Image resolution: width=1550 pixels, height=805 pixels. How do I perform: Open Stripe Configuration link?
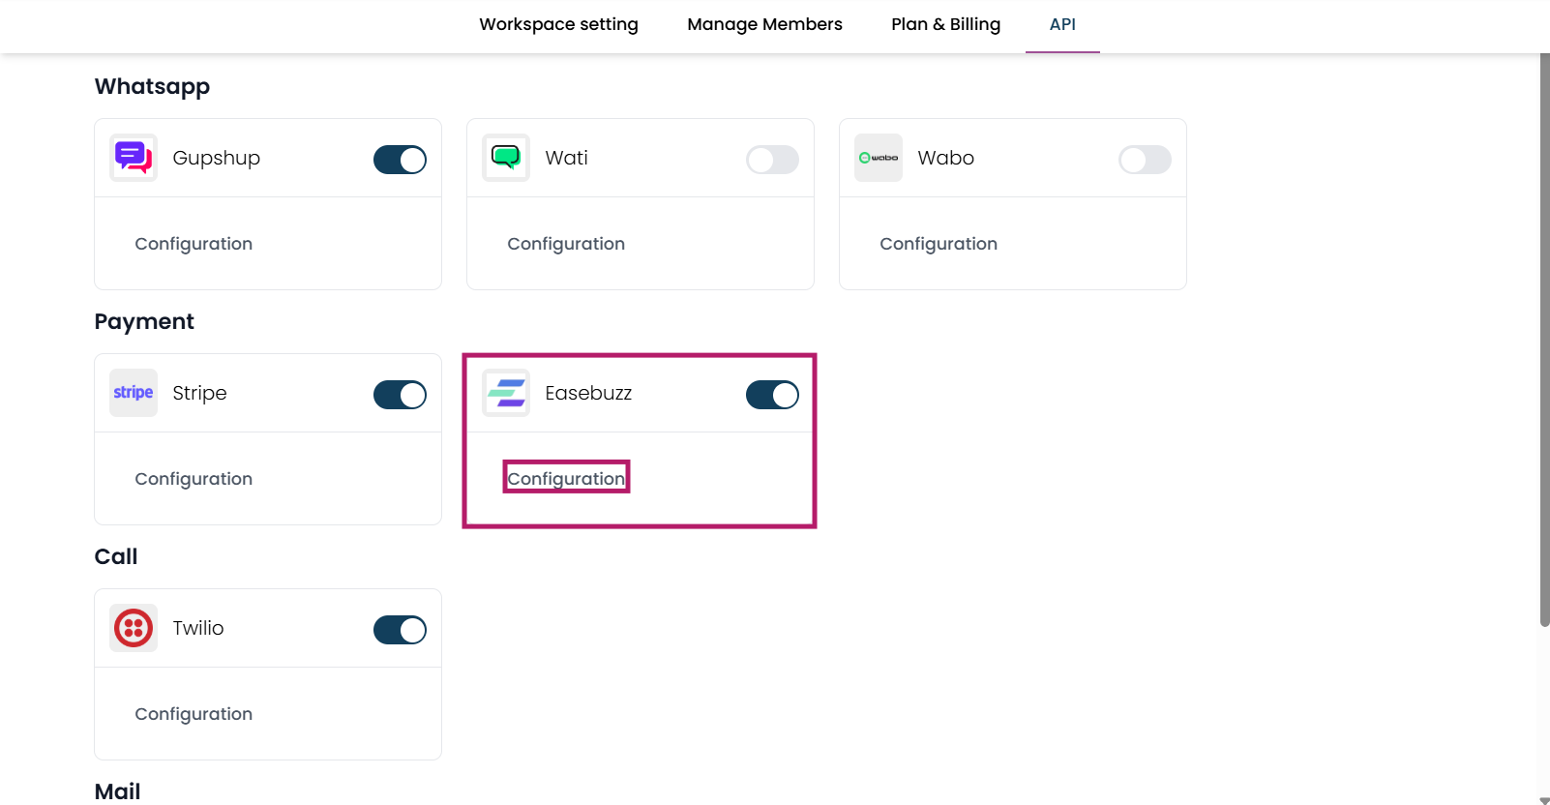coord(194,479)
